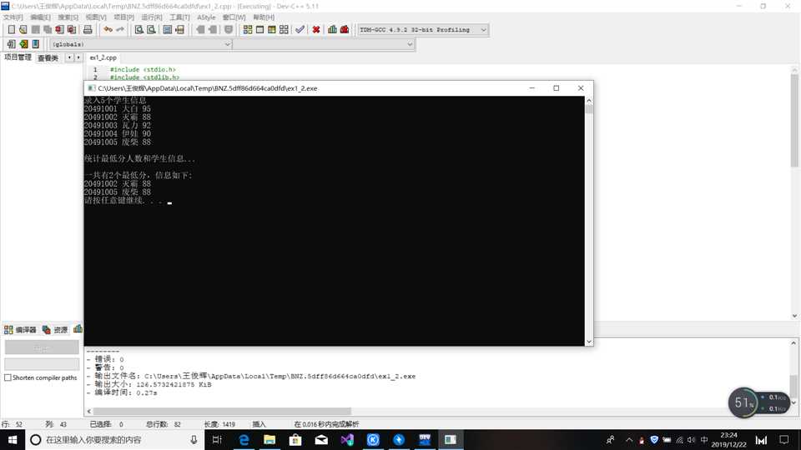Image resolution: width=801 pixels, height=450 pixels.
Task: Open the 搜索[S] menu
Action: [68, 17]
